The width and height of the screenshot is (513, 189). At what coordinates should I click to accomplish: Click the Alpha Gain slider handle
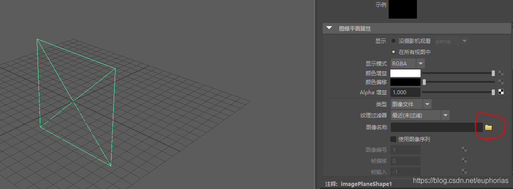tap(494, 92)
